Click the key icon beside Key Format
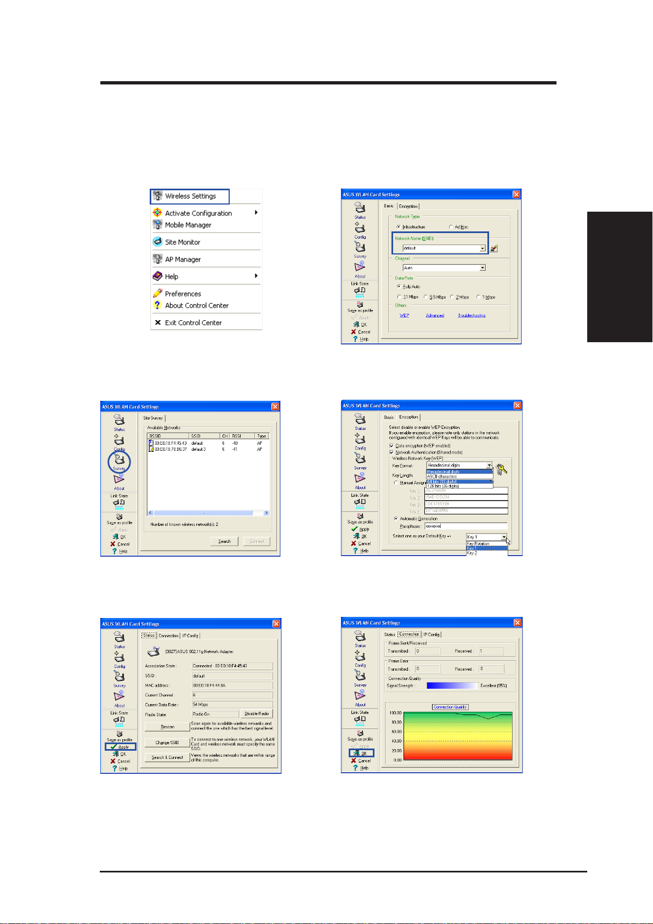The height and width of the screenshot is (924, 653). 501,469
